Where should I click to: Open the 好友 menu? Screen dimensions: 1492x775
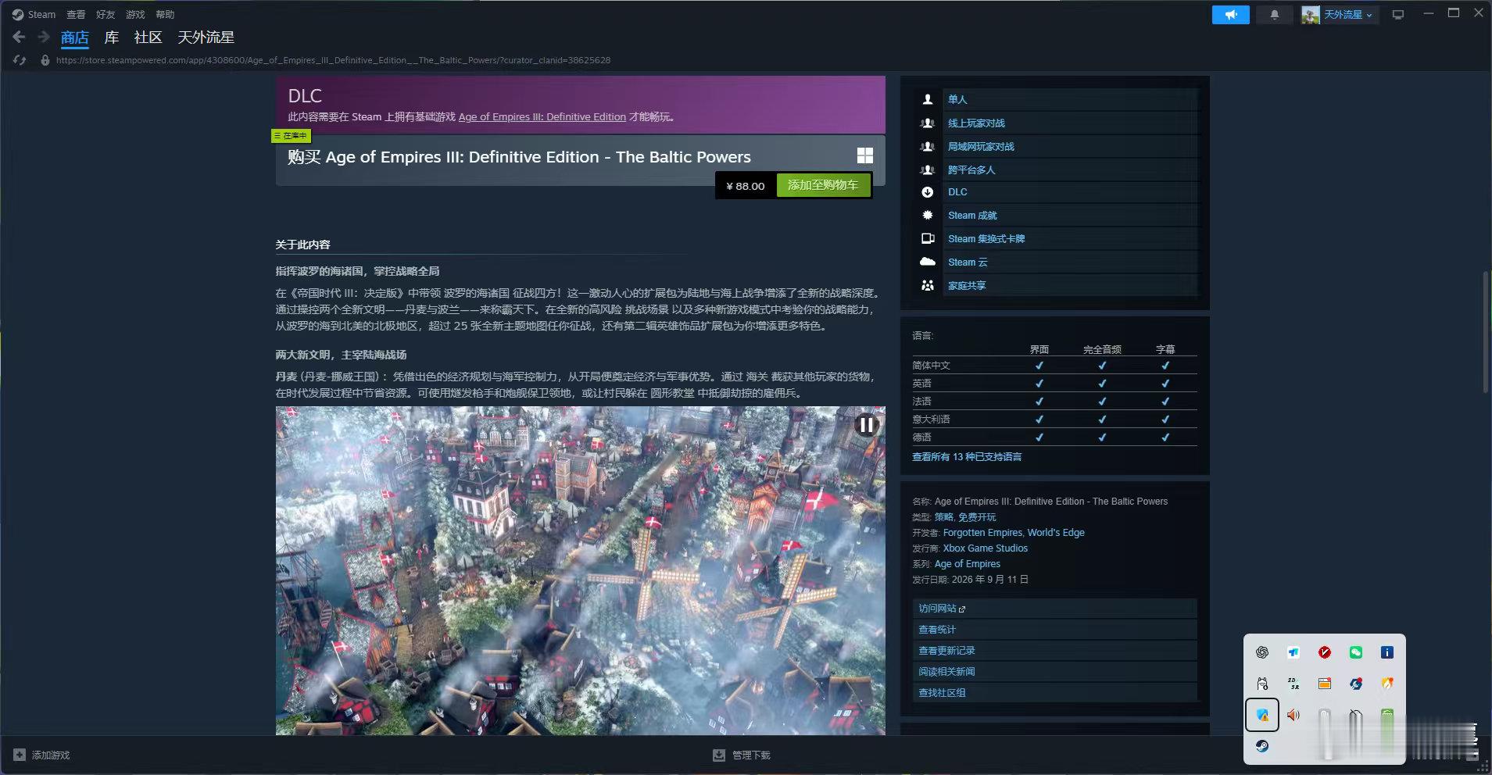click(106, 14)
